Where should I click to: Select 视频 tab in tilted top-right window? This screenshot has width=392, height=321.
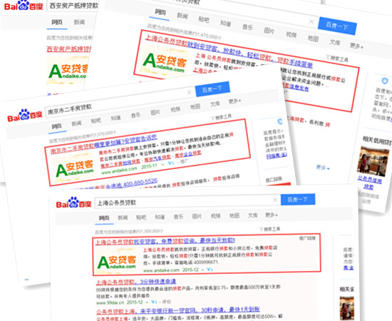pyautogui.click(x=292, y=34)
